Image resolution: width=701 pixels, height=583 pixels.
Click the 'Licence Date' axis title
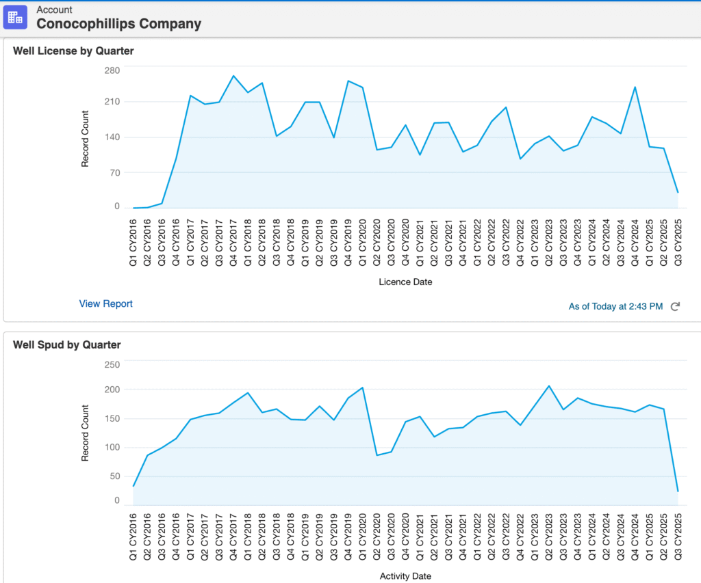pyautogui.click(x=405, y=282)
